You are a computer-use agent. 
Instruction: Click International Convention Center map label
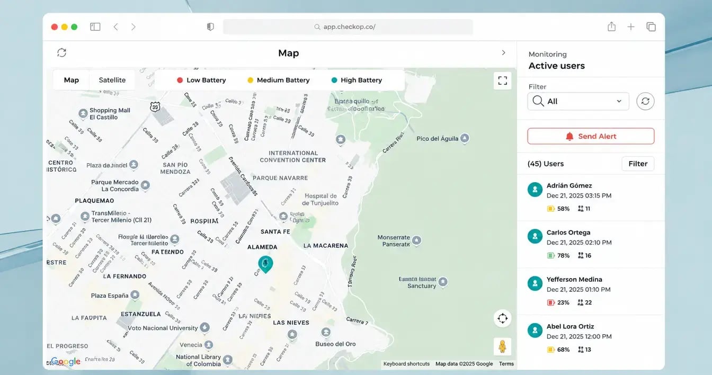tap(293, 156)
